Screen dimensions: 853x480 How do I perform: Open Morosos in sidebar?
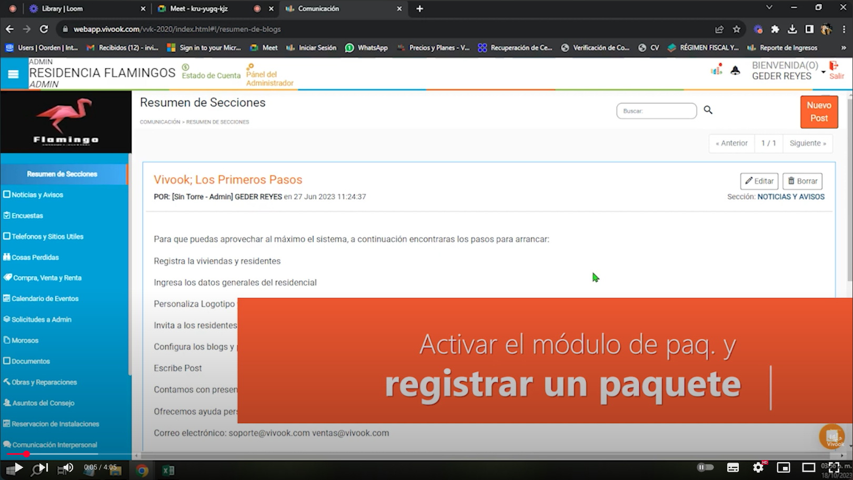(24, 340)
